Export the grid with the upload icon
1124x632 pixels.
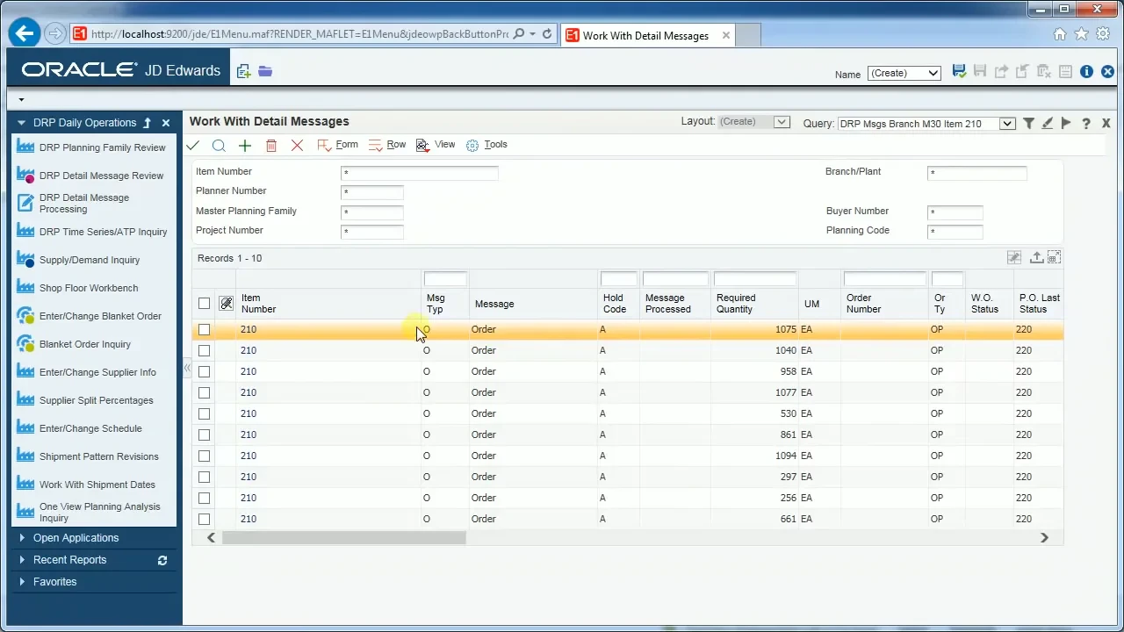[1036, 257]
